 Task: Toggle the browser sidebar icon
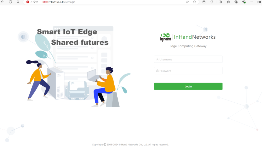click(x=259, y=2)
